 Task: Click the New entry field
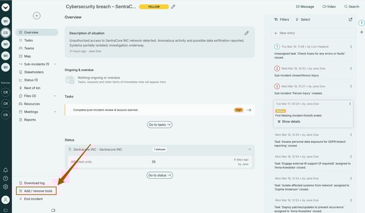point(313,33)
